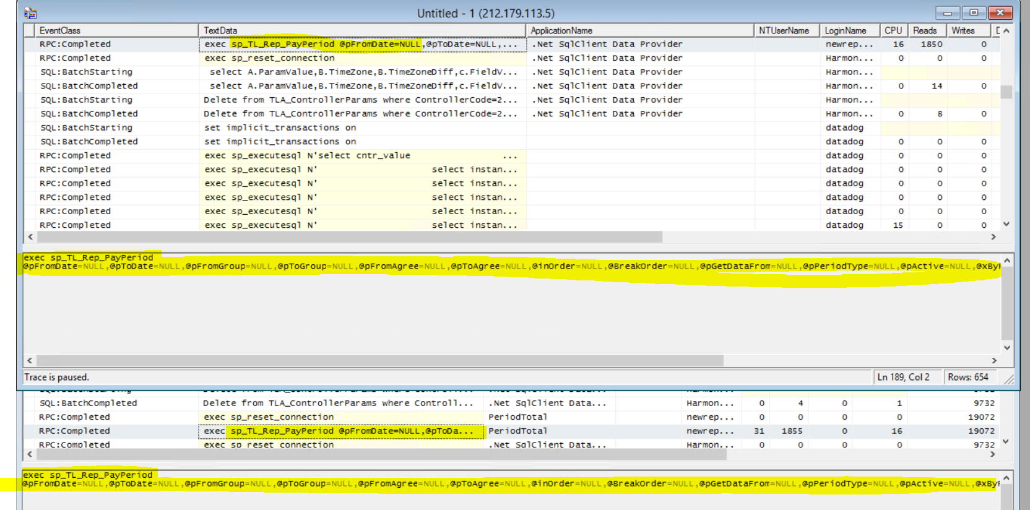Image resolution: width=1030 pixels, height=510 pixels.
Task: Click left arrow of lower window horizontal scrollbar
Action: point(30,454)
